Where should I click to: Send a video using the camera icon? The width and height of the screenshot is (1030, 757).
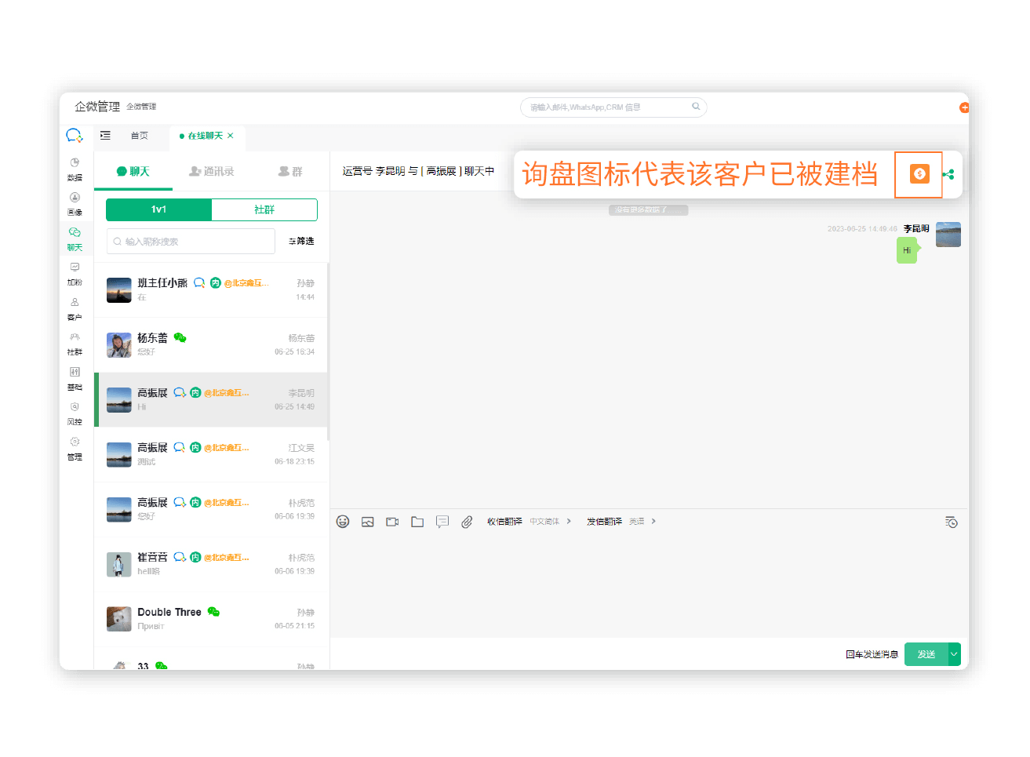(392, 522)
